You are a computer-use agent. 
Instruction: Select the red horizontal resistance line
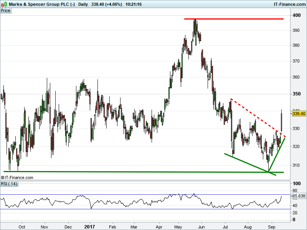[234, 19]
